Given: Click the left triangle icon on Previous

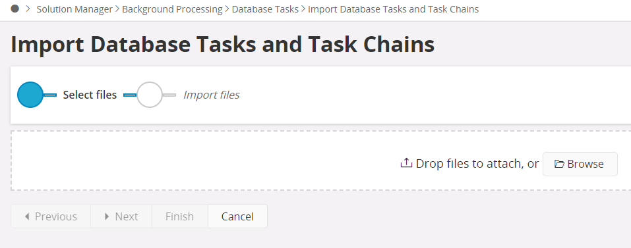Looking at the screenshot, I should click(x=27, y=216).
